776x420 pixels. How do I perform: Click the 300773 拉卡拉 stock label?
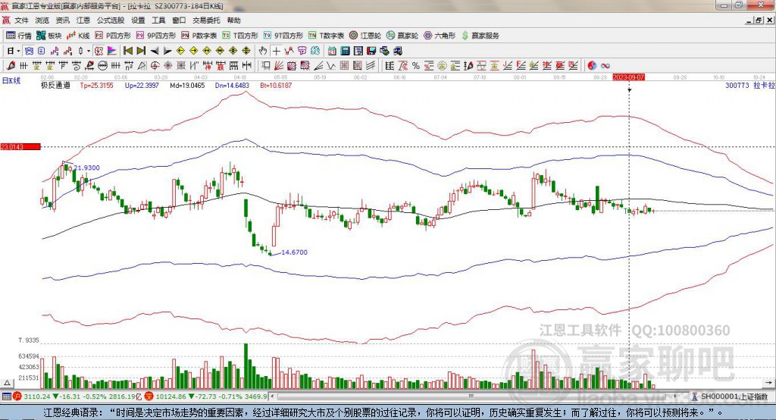(749, 86)
